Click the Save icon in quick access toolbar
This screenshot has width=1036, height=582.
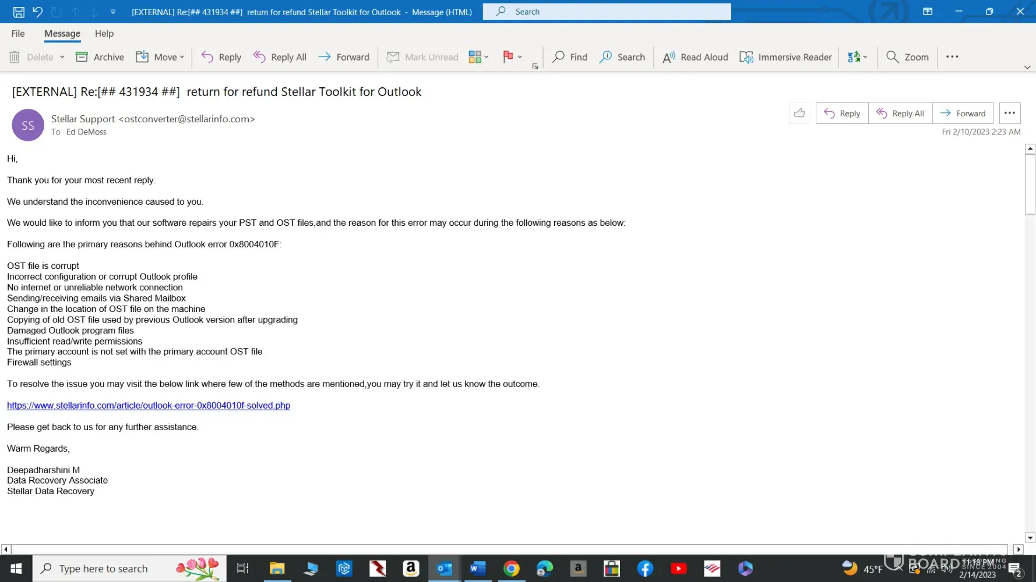click(x=19, y=12)
